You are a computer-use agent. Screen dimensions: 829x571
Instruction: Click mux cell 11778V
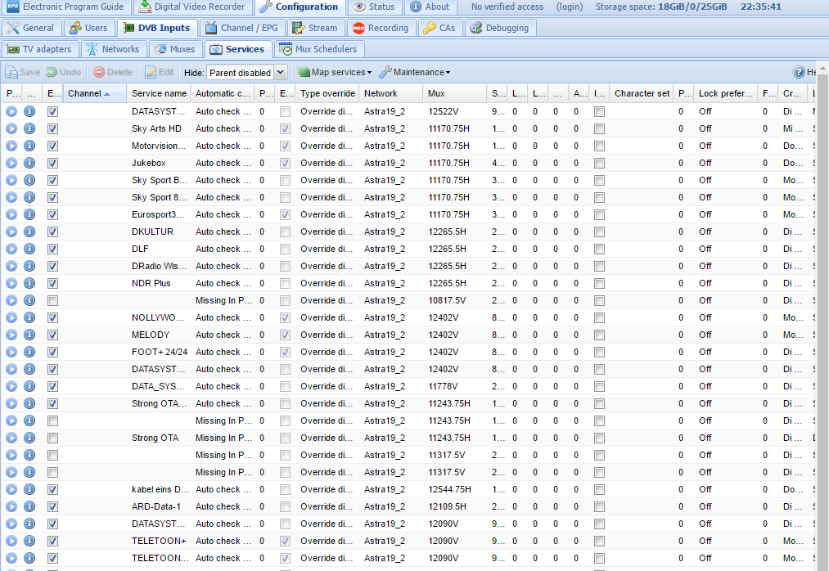(455, 386)
